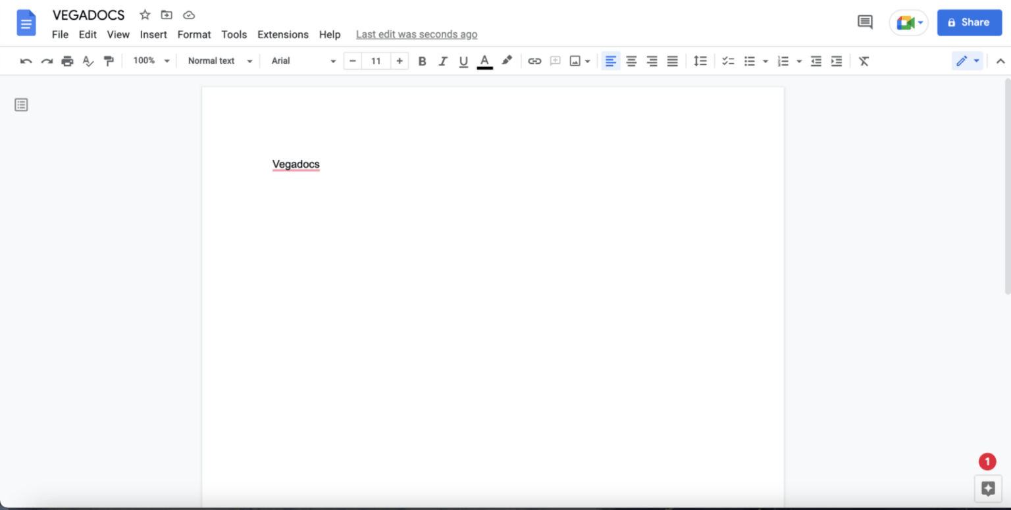Click the font size input field

point(376,61)
